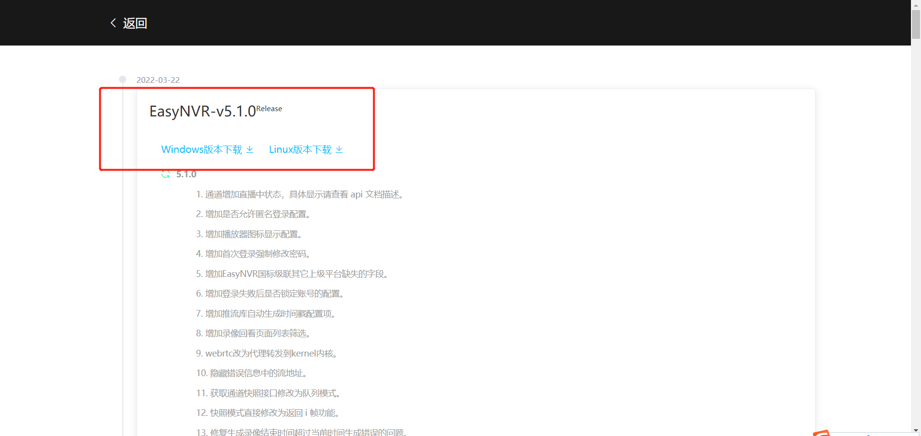The image size is (921, 436).
Task: Click changelog item 7 增加推流库自动生成时间戳
Action: (267, 314)
